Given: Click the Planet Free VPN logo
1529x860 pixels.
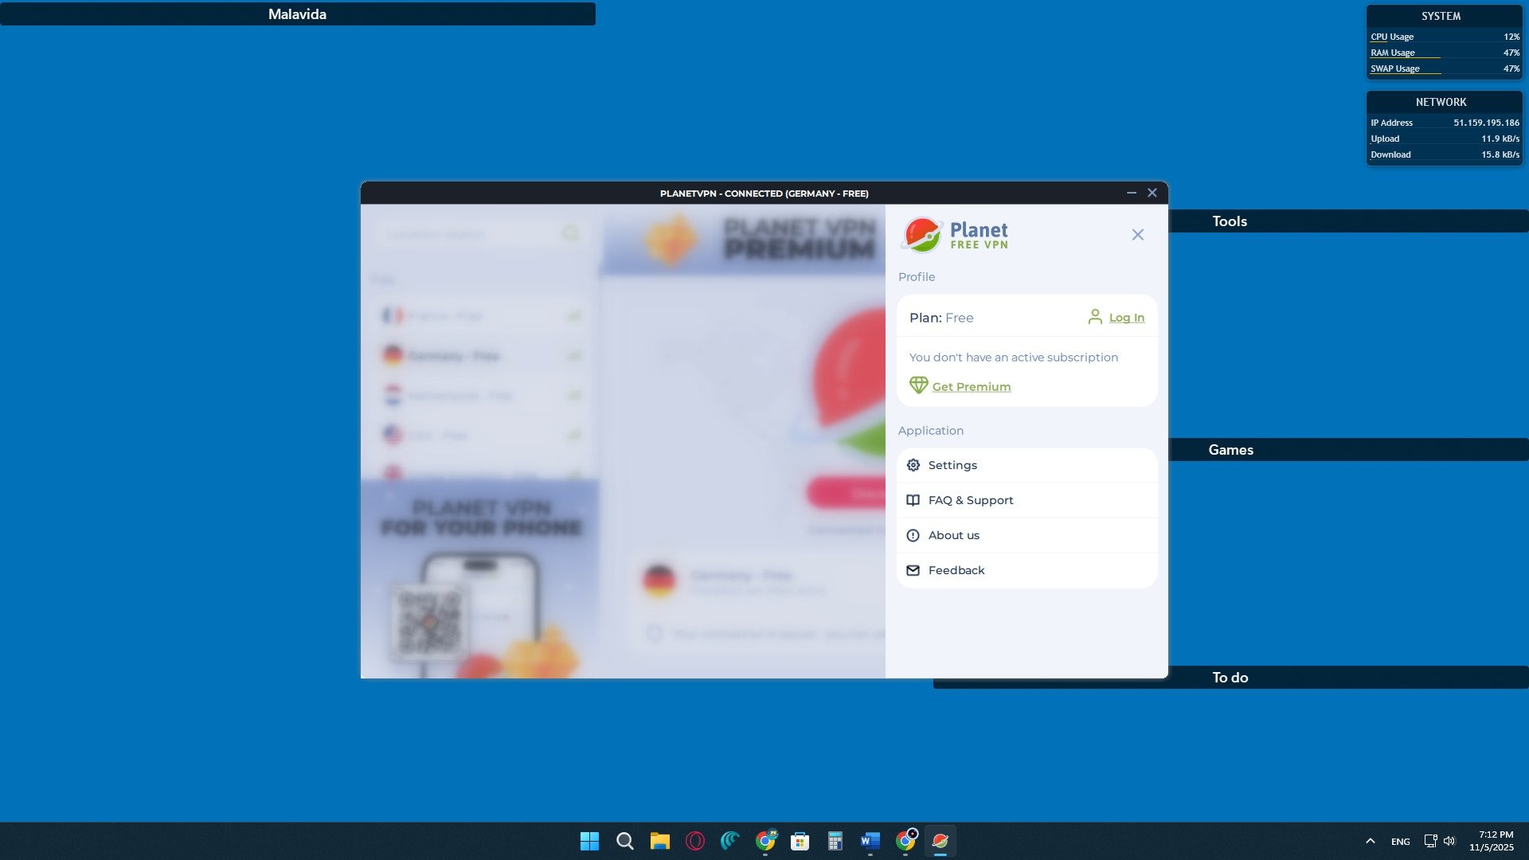Looking at the screenshot, I should coord(955,235).
